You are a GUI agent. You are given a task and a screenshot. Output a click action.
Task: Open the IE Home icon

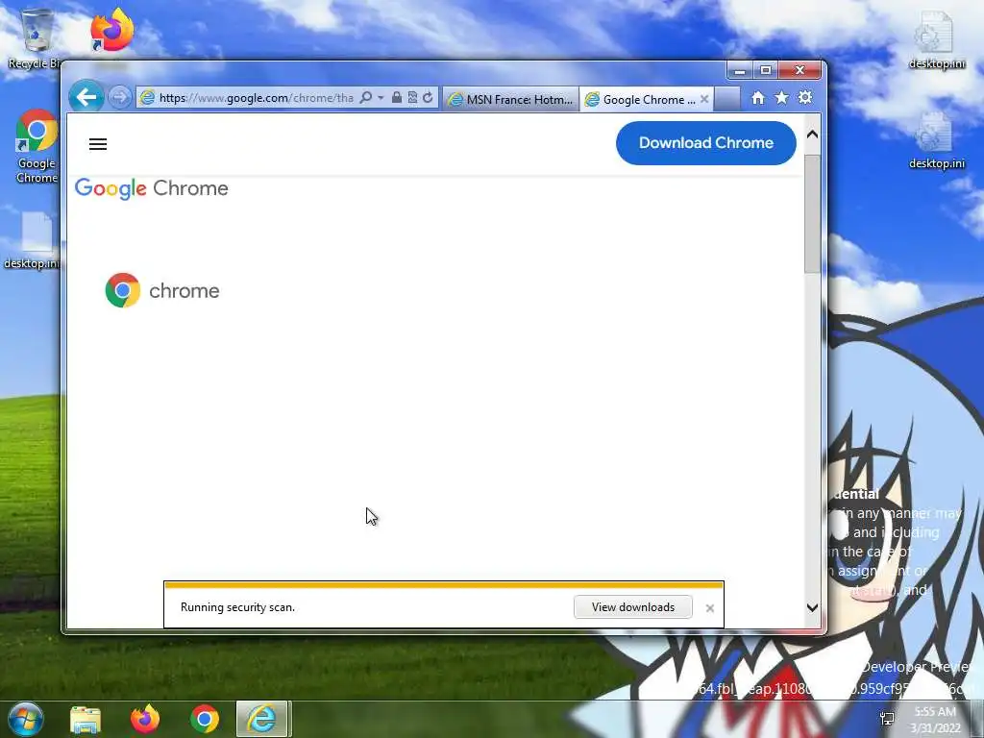758,98
